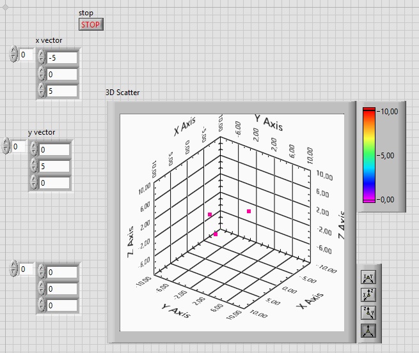Select the x vector field containing 5
The height and width of the screenshot is (353, 419).
62,91
